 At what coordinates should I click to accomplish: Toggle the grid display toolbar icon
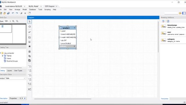(x=21, y=13)
